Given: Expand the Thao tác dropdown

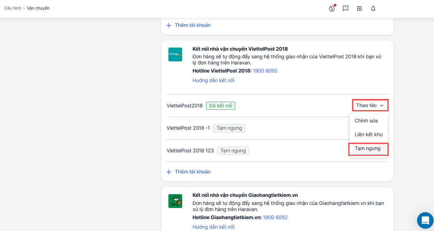Looking at the screenshot, I should pyautogui.click(x=370, y=105).
